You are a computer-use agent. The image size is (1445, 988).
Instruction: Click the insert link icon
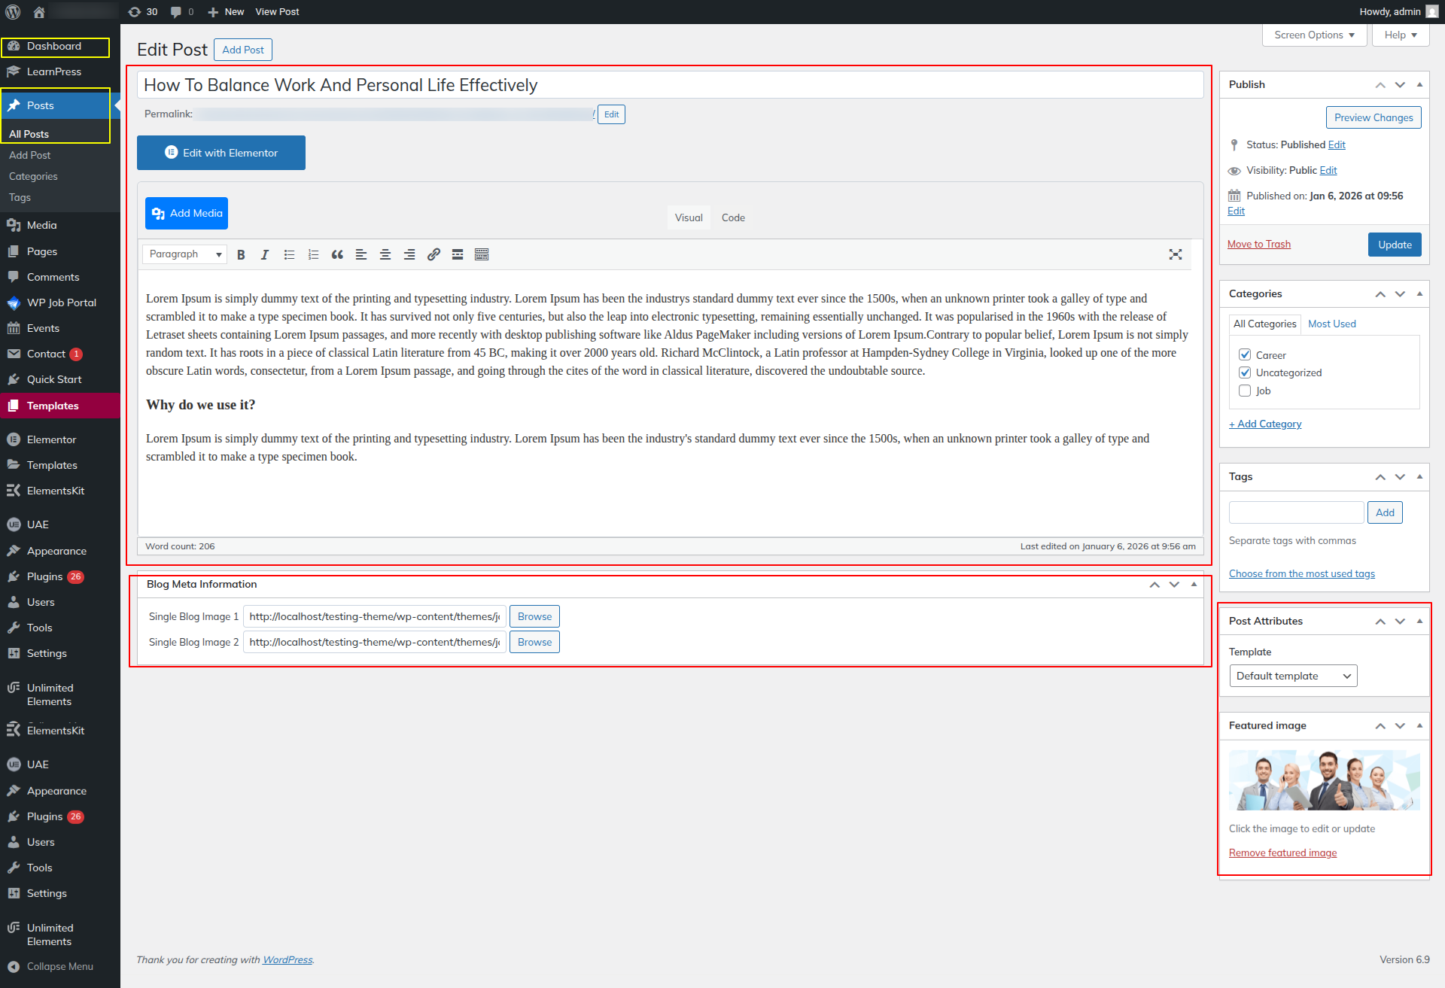[433, 255]
